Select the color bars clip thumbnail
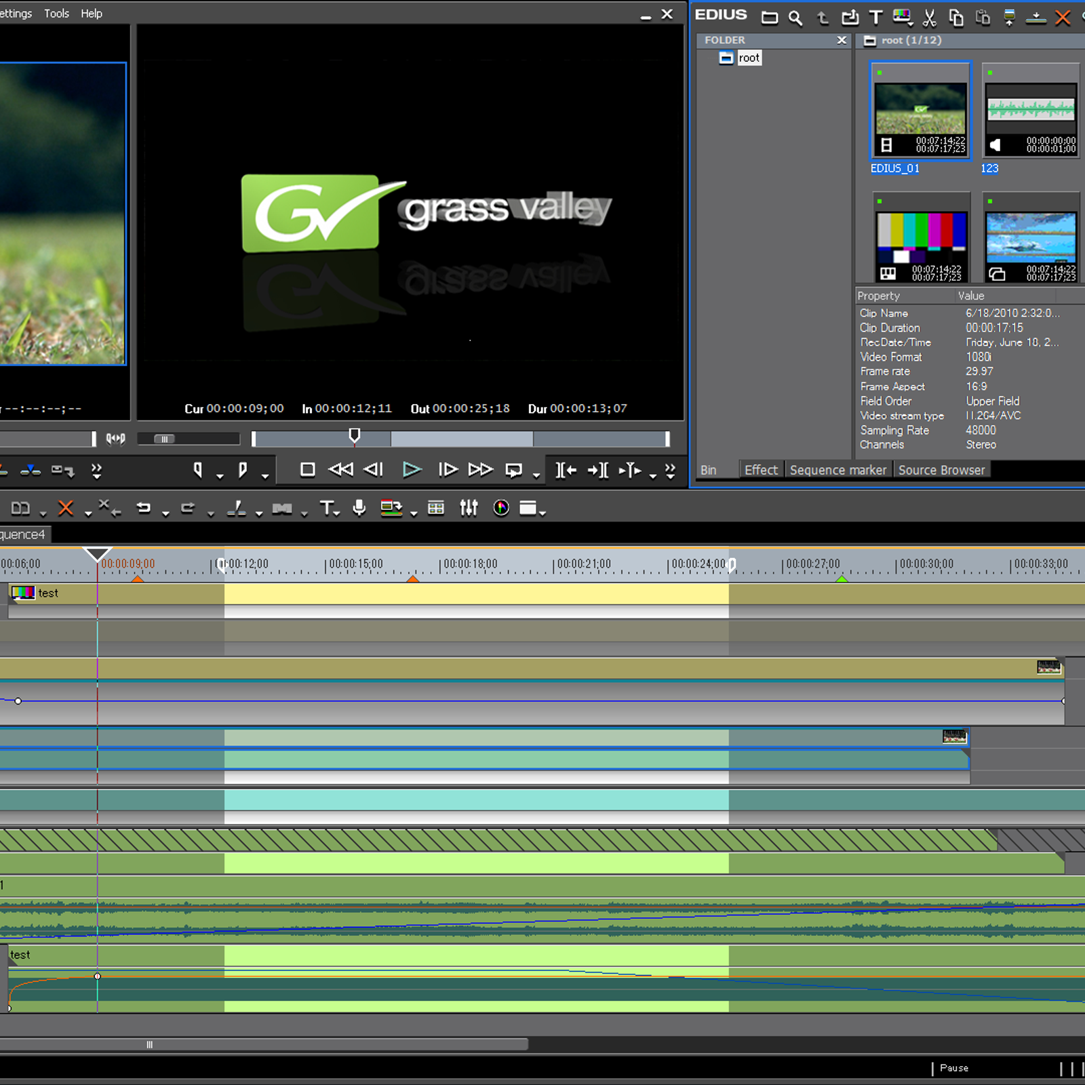Image resolution: width=1085 pixels, height=1085 pixels. (922, 237)
